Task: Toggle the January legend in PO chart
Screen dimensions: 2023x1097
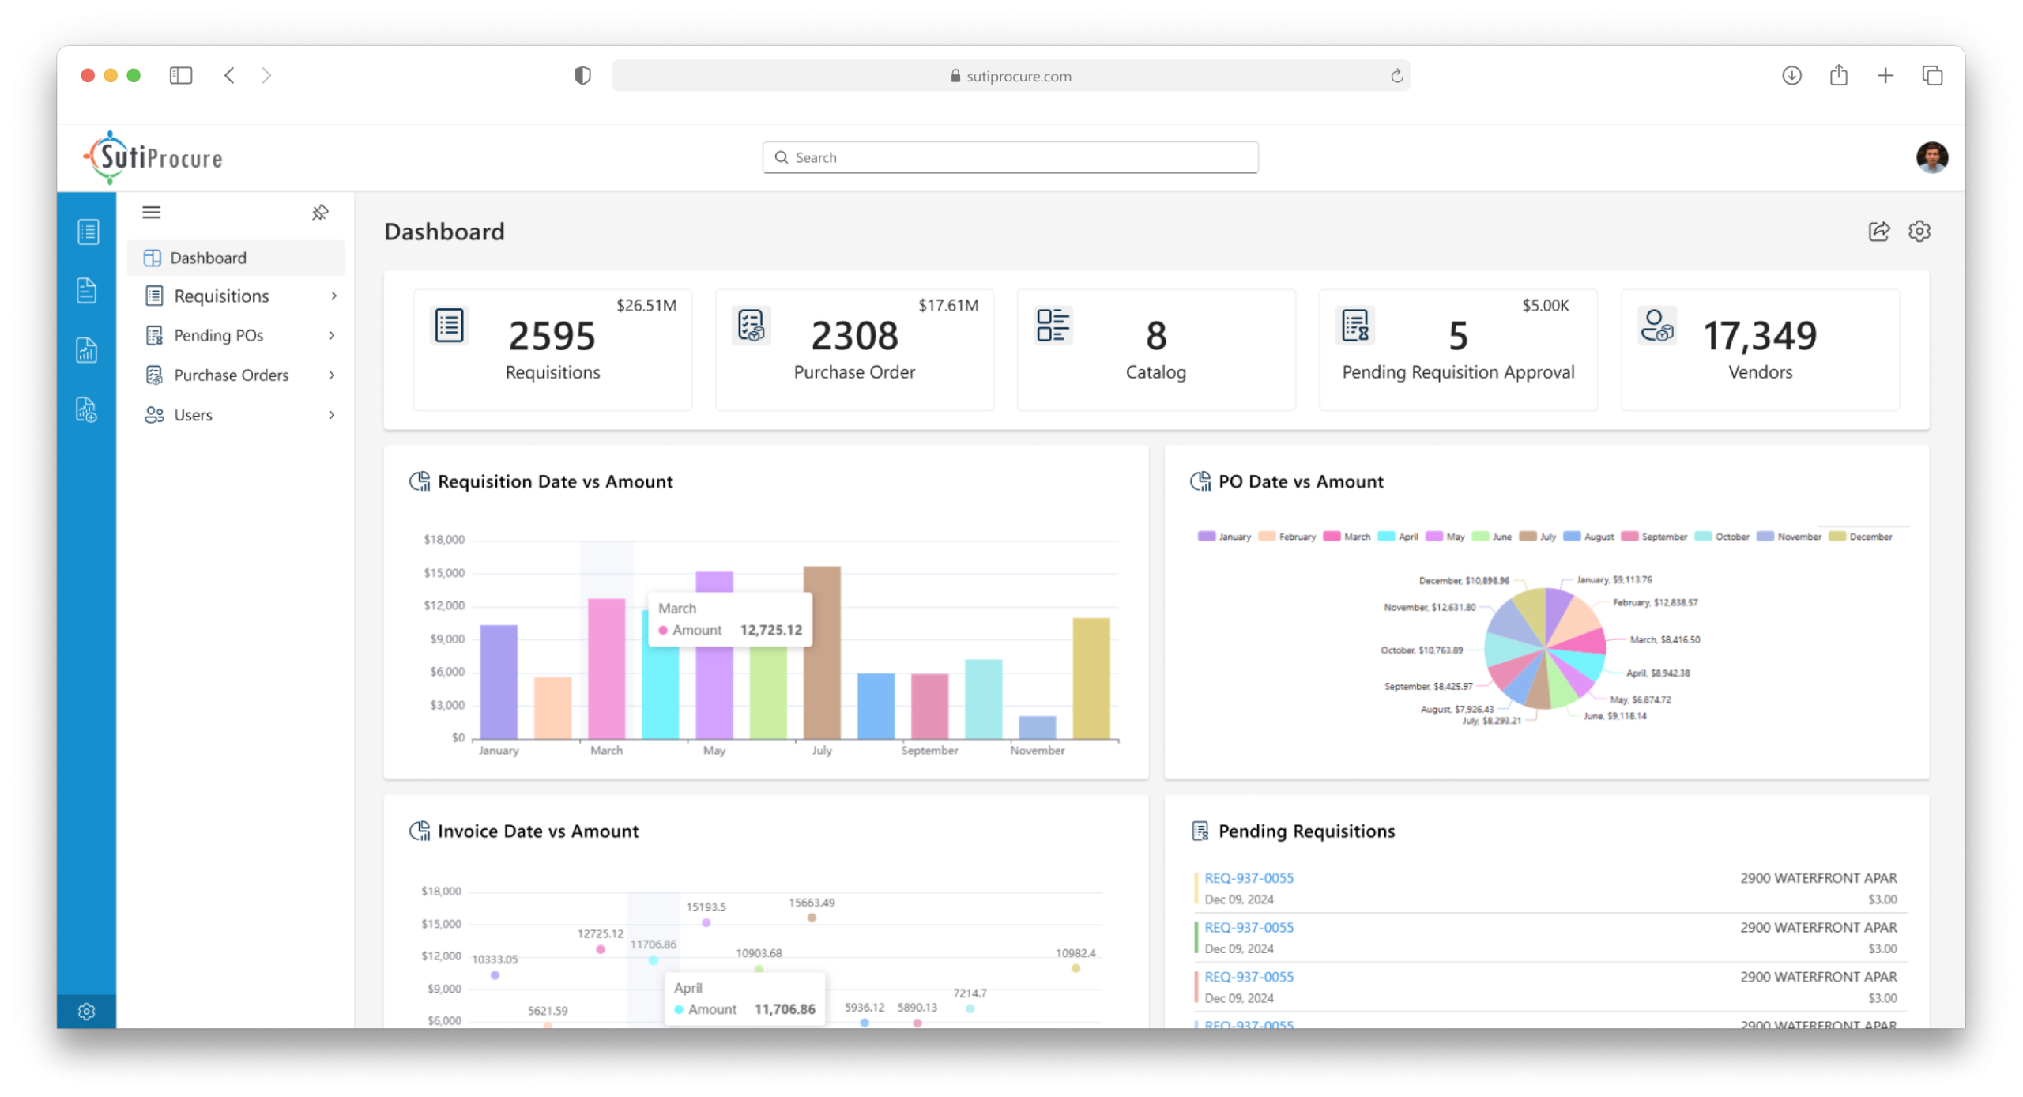Action: [1224, 537]
